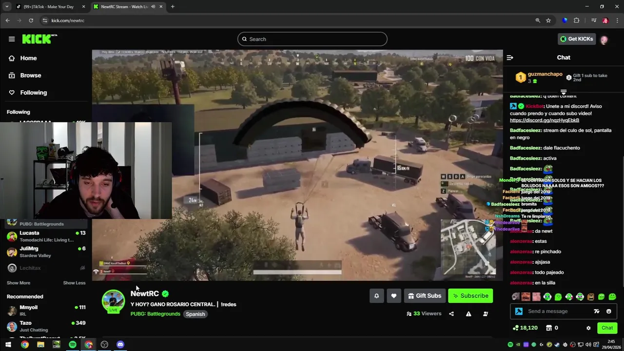The height and width of the screenshot is (351, 624).
Task: Open the profile avatar menu
Action: [604, 40]
